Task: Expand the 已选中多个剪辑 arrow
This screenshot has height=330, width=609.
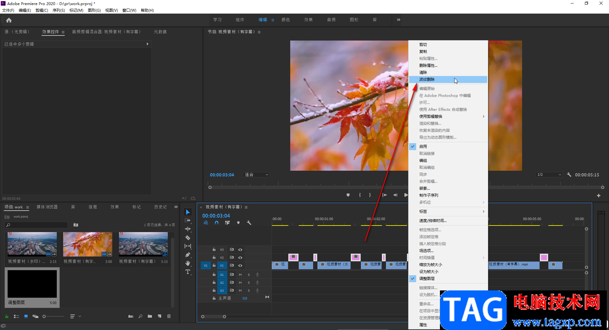Action: (x=147, y=44)
